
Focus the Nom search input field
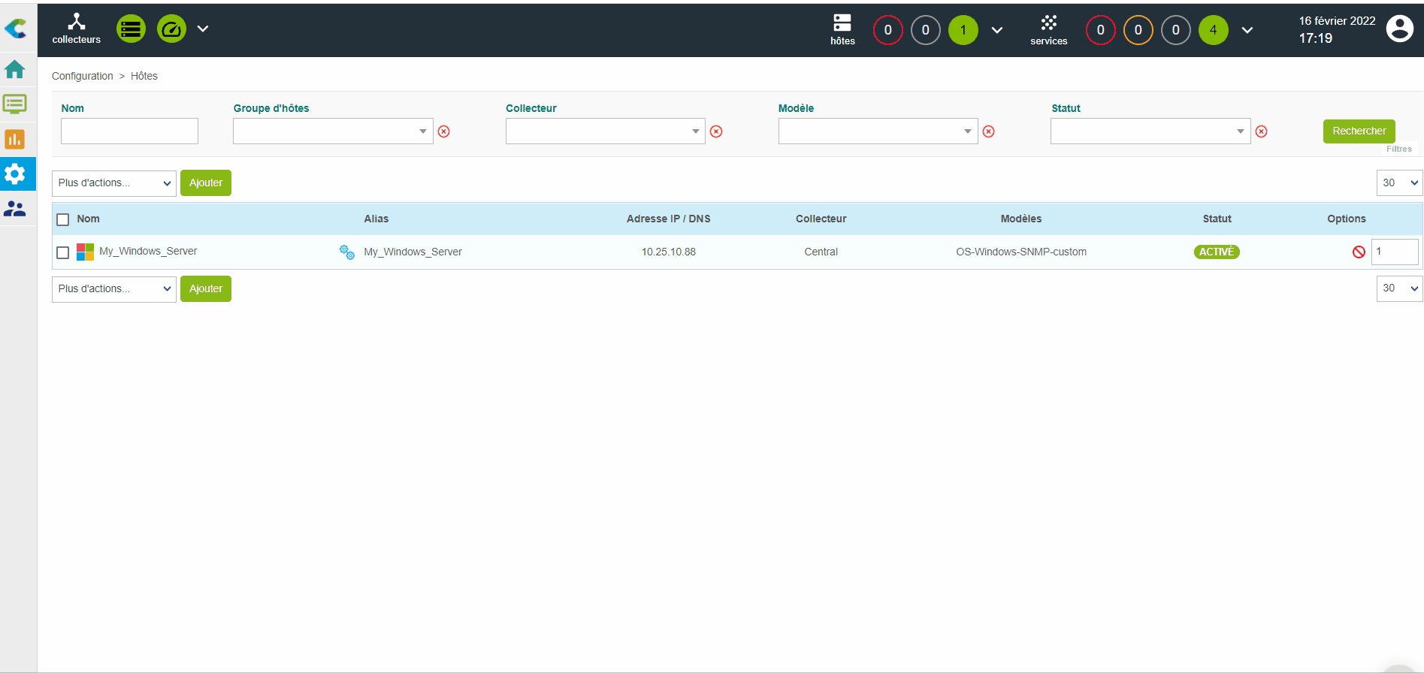[129, 131]
